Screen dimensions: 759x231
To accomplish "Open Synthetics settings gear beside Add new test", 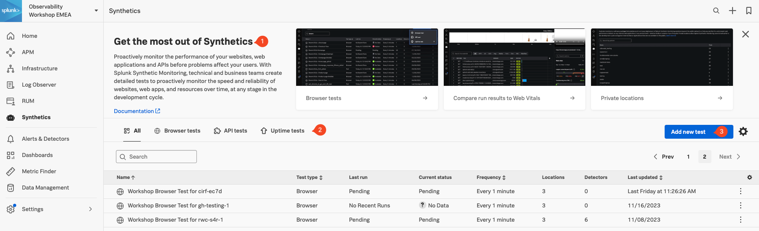I will [743, 132].
